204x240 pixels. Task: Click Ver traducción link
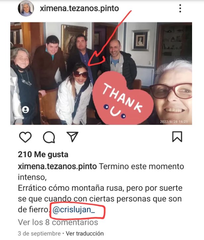[85, 234]
